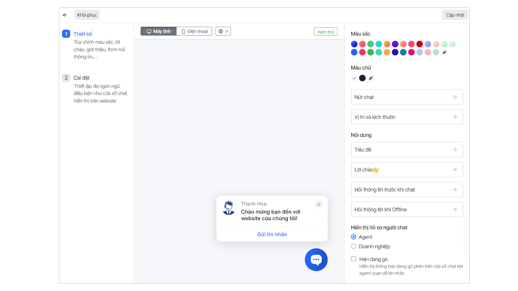Expand the Nút chat settings

coord(407,97)
